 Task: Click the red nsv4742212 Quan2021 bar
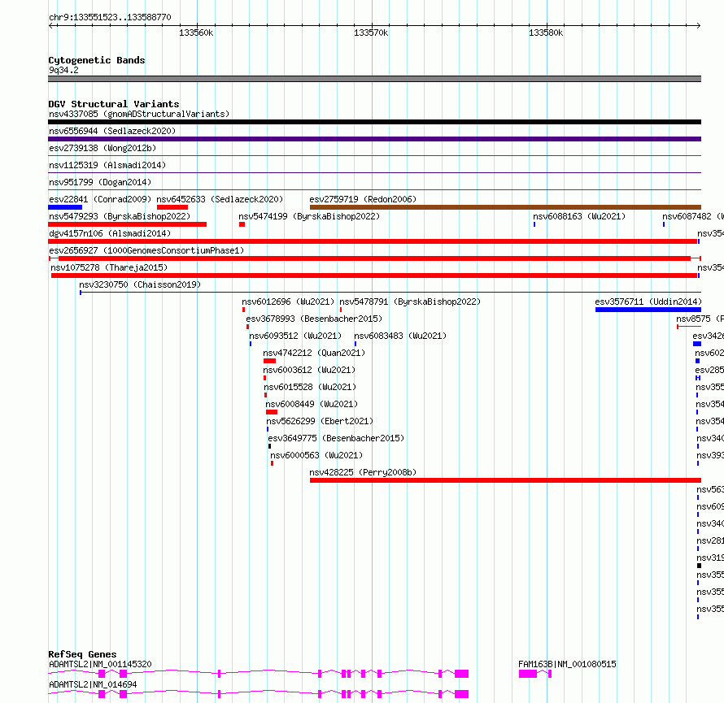pyautogui.click(x=269, y=361)
